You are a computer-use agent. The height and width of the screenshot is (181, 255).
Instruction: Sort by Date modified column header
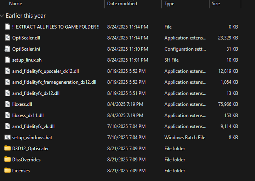[122, 4]
